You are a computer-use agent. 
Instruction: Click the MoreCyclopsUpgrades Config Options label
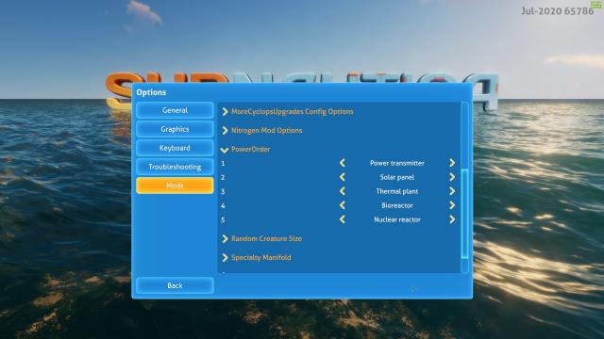click(292, 112)
